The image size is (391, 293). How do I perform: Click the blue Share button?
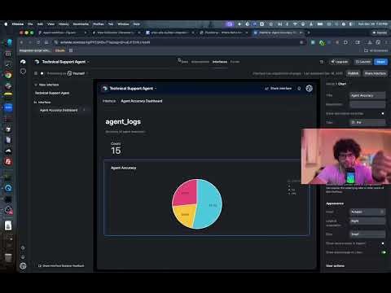pos(380,62)
